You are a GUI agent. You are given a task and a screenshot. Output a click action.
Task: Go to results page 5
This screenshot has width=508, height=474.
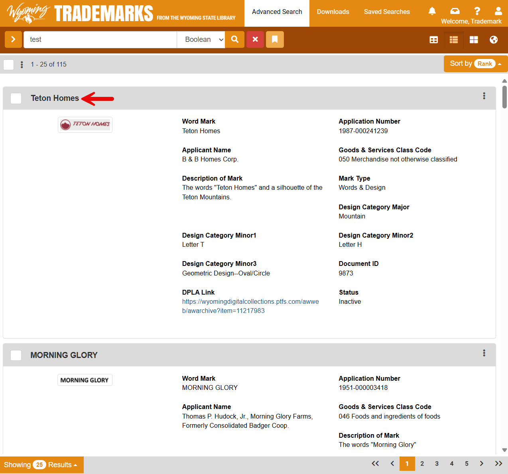coord(467,464)
